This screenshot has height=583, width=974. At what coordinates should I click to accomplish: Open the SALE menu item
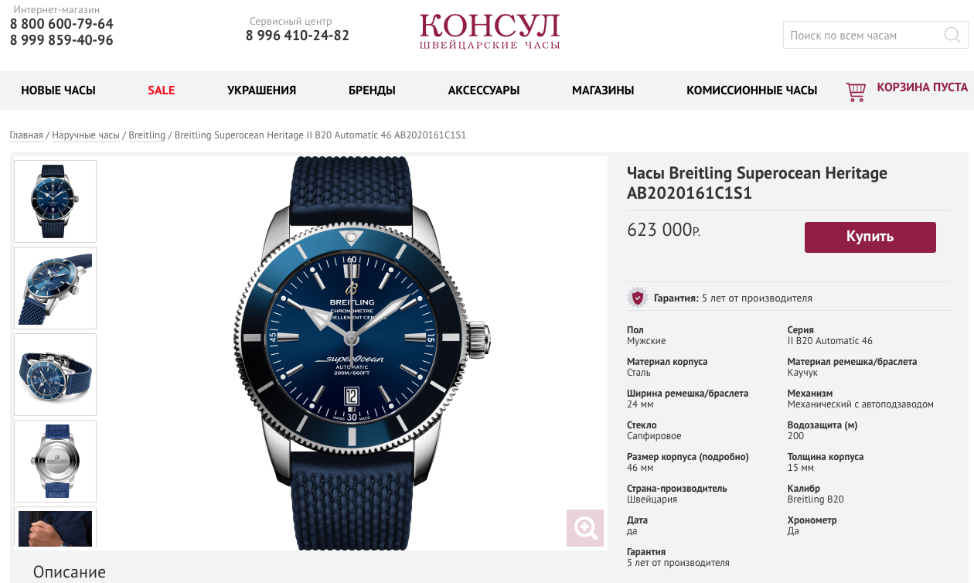pos(162,90)
